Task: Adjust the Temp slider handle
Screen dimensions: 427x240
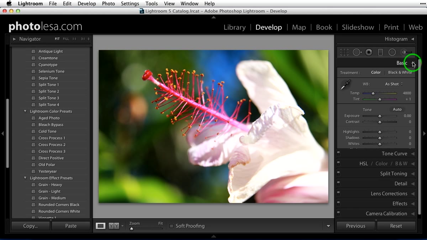Action: [373, 93]
